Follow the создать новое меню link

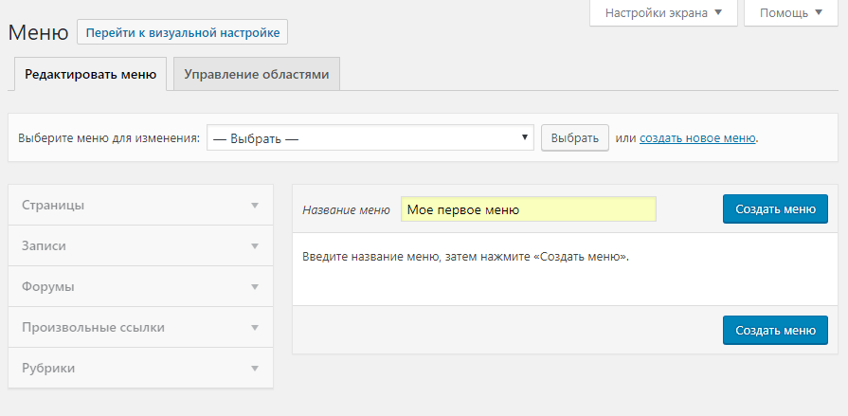[697, 138]
